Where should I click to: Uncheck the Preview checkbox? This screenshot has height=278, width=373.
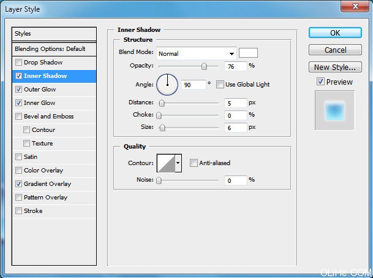click(320, 82)
